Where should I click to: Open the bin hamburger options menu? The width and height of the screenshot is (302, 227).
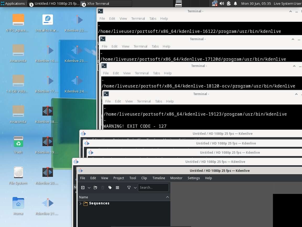coord(117,187)
